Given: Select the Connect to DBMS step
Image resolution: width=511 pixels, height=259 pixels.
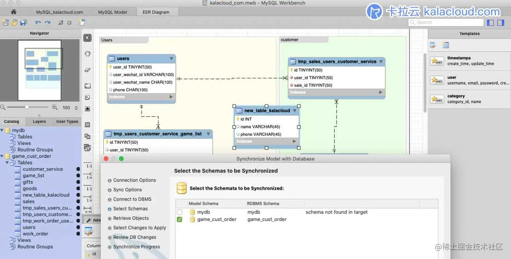Looking at the screenshot, I should [132, 199].
